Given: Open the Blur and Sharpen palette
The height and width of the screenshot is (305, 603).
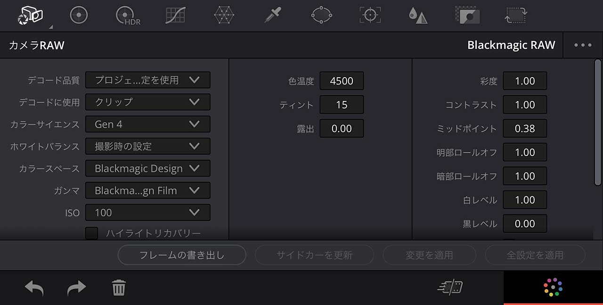Looking at the screenshot, I should point(418,15).
